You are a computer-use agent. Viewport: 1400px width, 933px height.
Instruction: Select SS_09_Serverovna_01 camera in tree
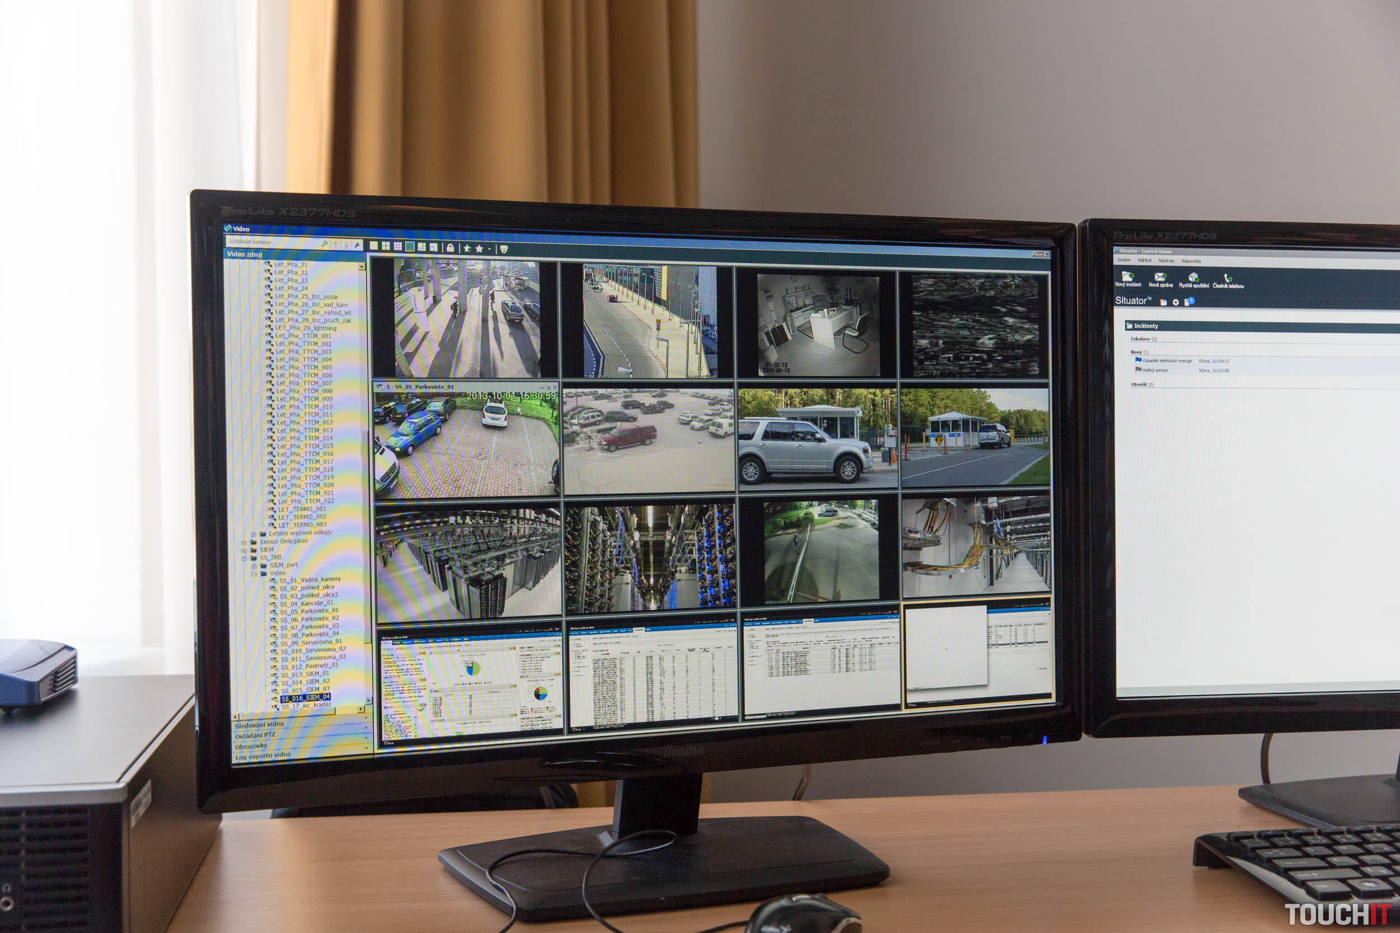click(x=311, y=643)
